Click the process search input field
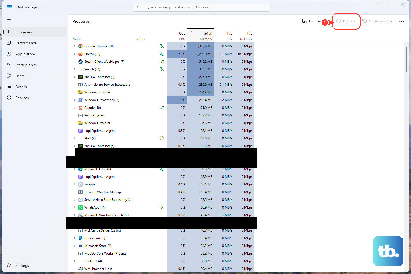The image size is (411, 274). pyautogui.click(x=201, y=7)
